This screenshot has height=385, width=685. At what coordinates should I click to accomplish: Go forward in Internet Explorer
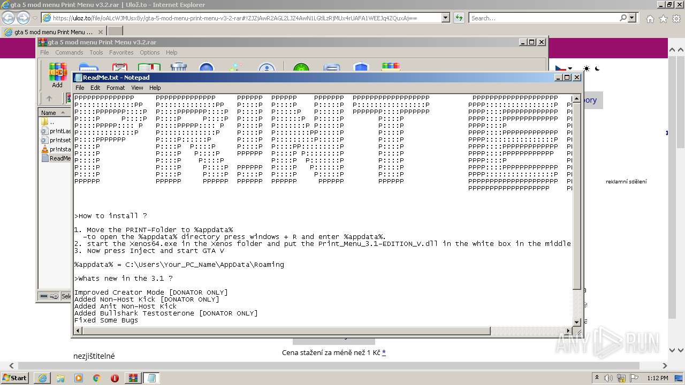click(x=24, y=18)
